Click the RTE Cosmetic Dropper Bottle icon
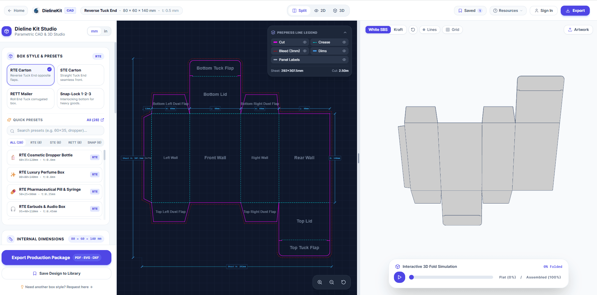The height and width of the screenshot is (295, 597). click(x=13, y=157)
